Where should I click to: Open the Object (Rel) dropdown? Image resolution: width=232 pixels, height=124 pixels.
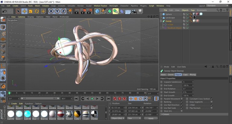(118, 118)
